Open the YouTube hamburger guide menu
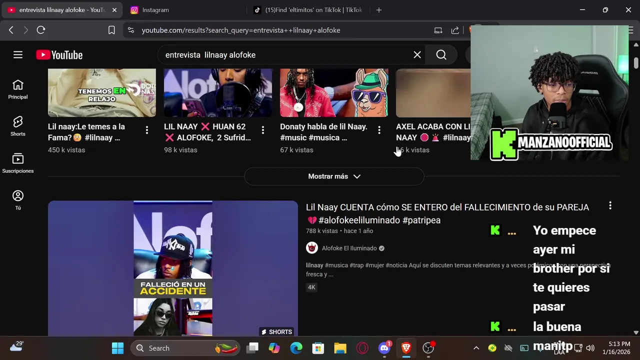 click(18, 55)
